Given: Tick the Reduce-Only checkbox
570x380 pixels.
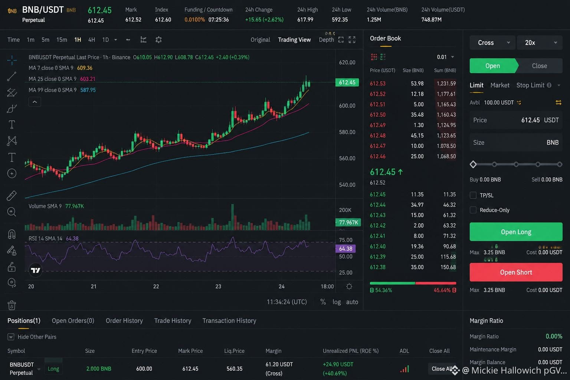Looking at the screenshot, I should click(473, 210).
